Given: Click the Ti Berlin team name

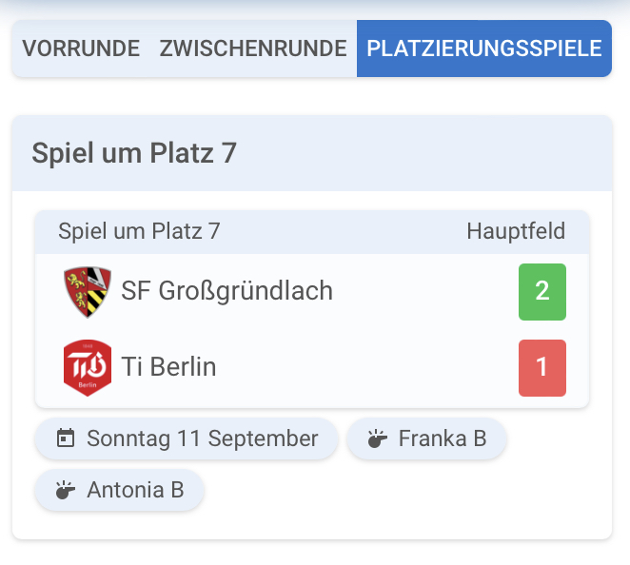Looking at the screenshot, I should (x=168, y=366).
